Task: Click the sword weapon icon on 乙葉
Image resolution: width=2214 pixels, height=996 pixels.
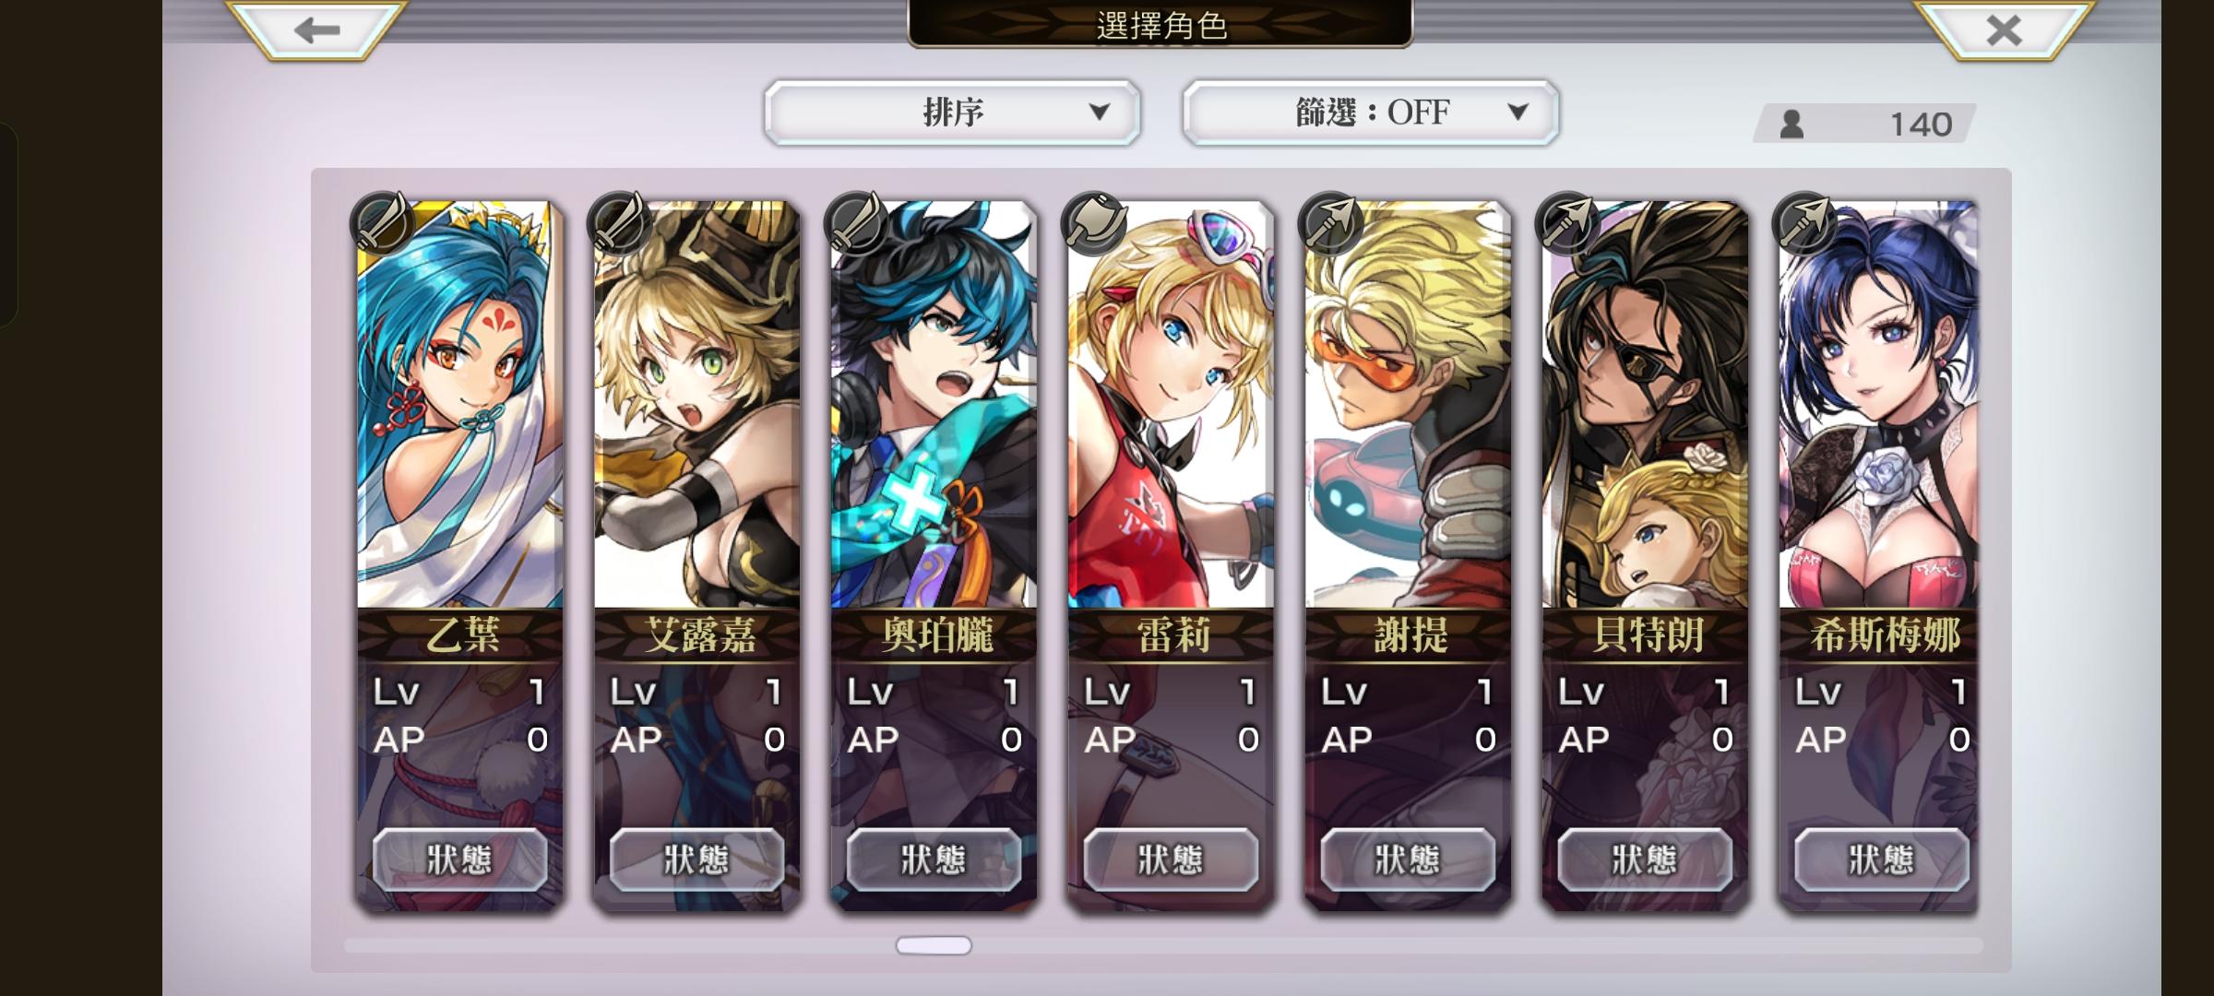Action: click(383, 222)
